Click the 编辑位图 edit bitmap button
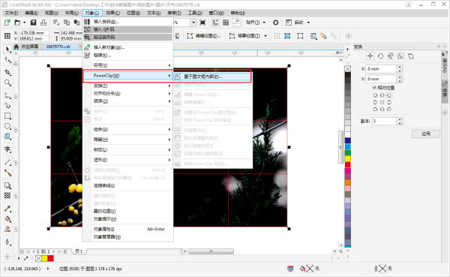The image size is (450, 277). coord(204,36)
